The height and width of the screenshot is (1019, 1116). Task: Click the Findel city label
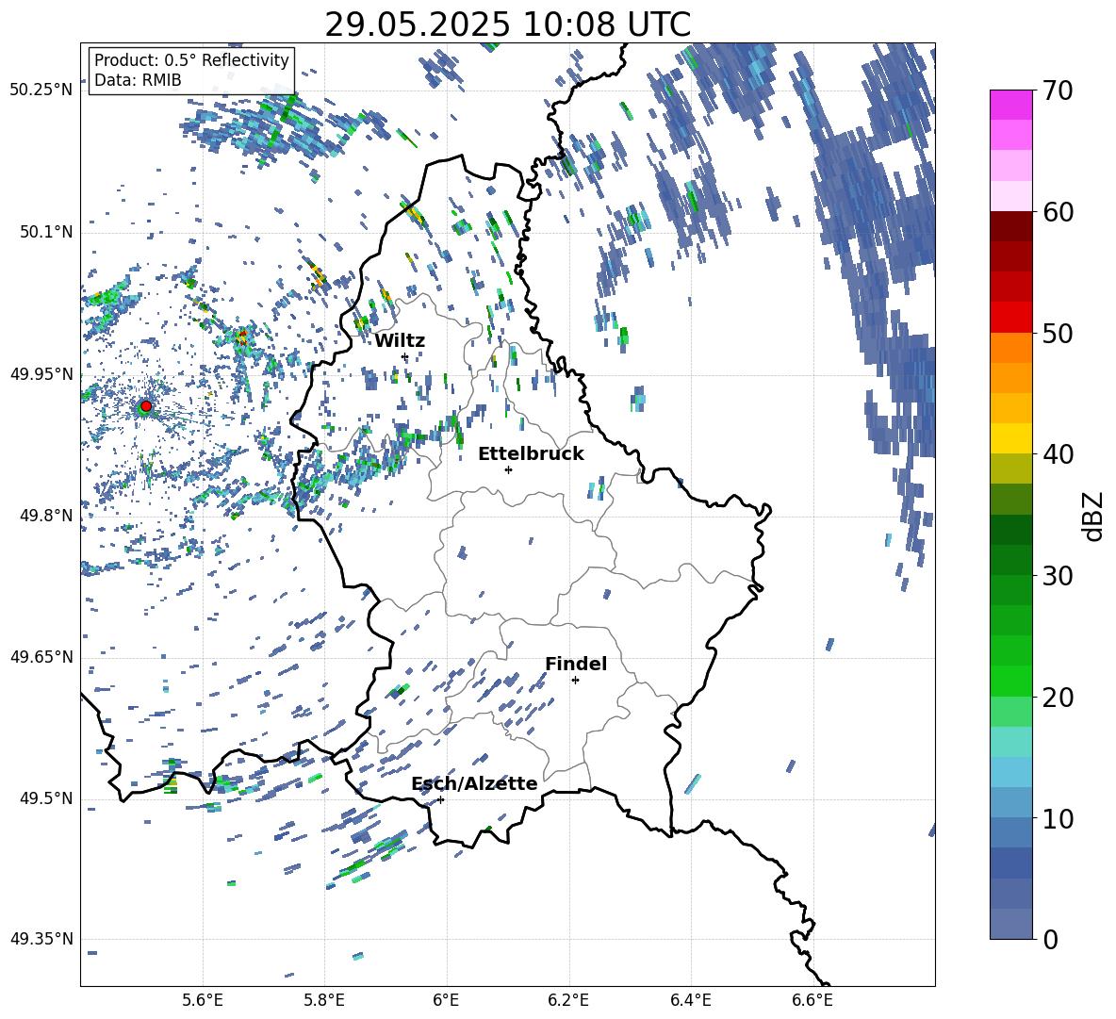tap(576, 664)
